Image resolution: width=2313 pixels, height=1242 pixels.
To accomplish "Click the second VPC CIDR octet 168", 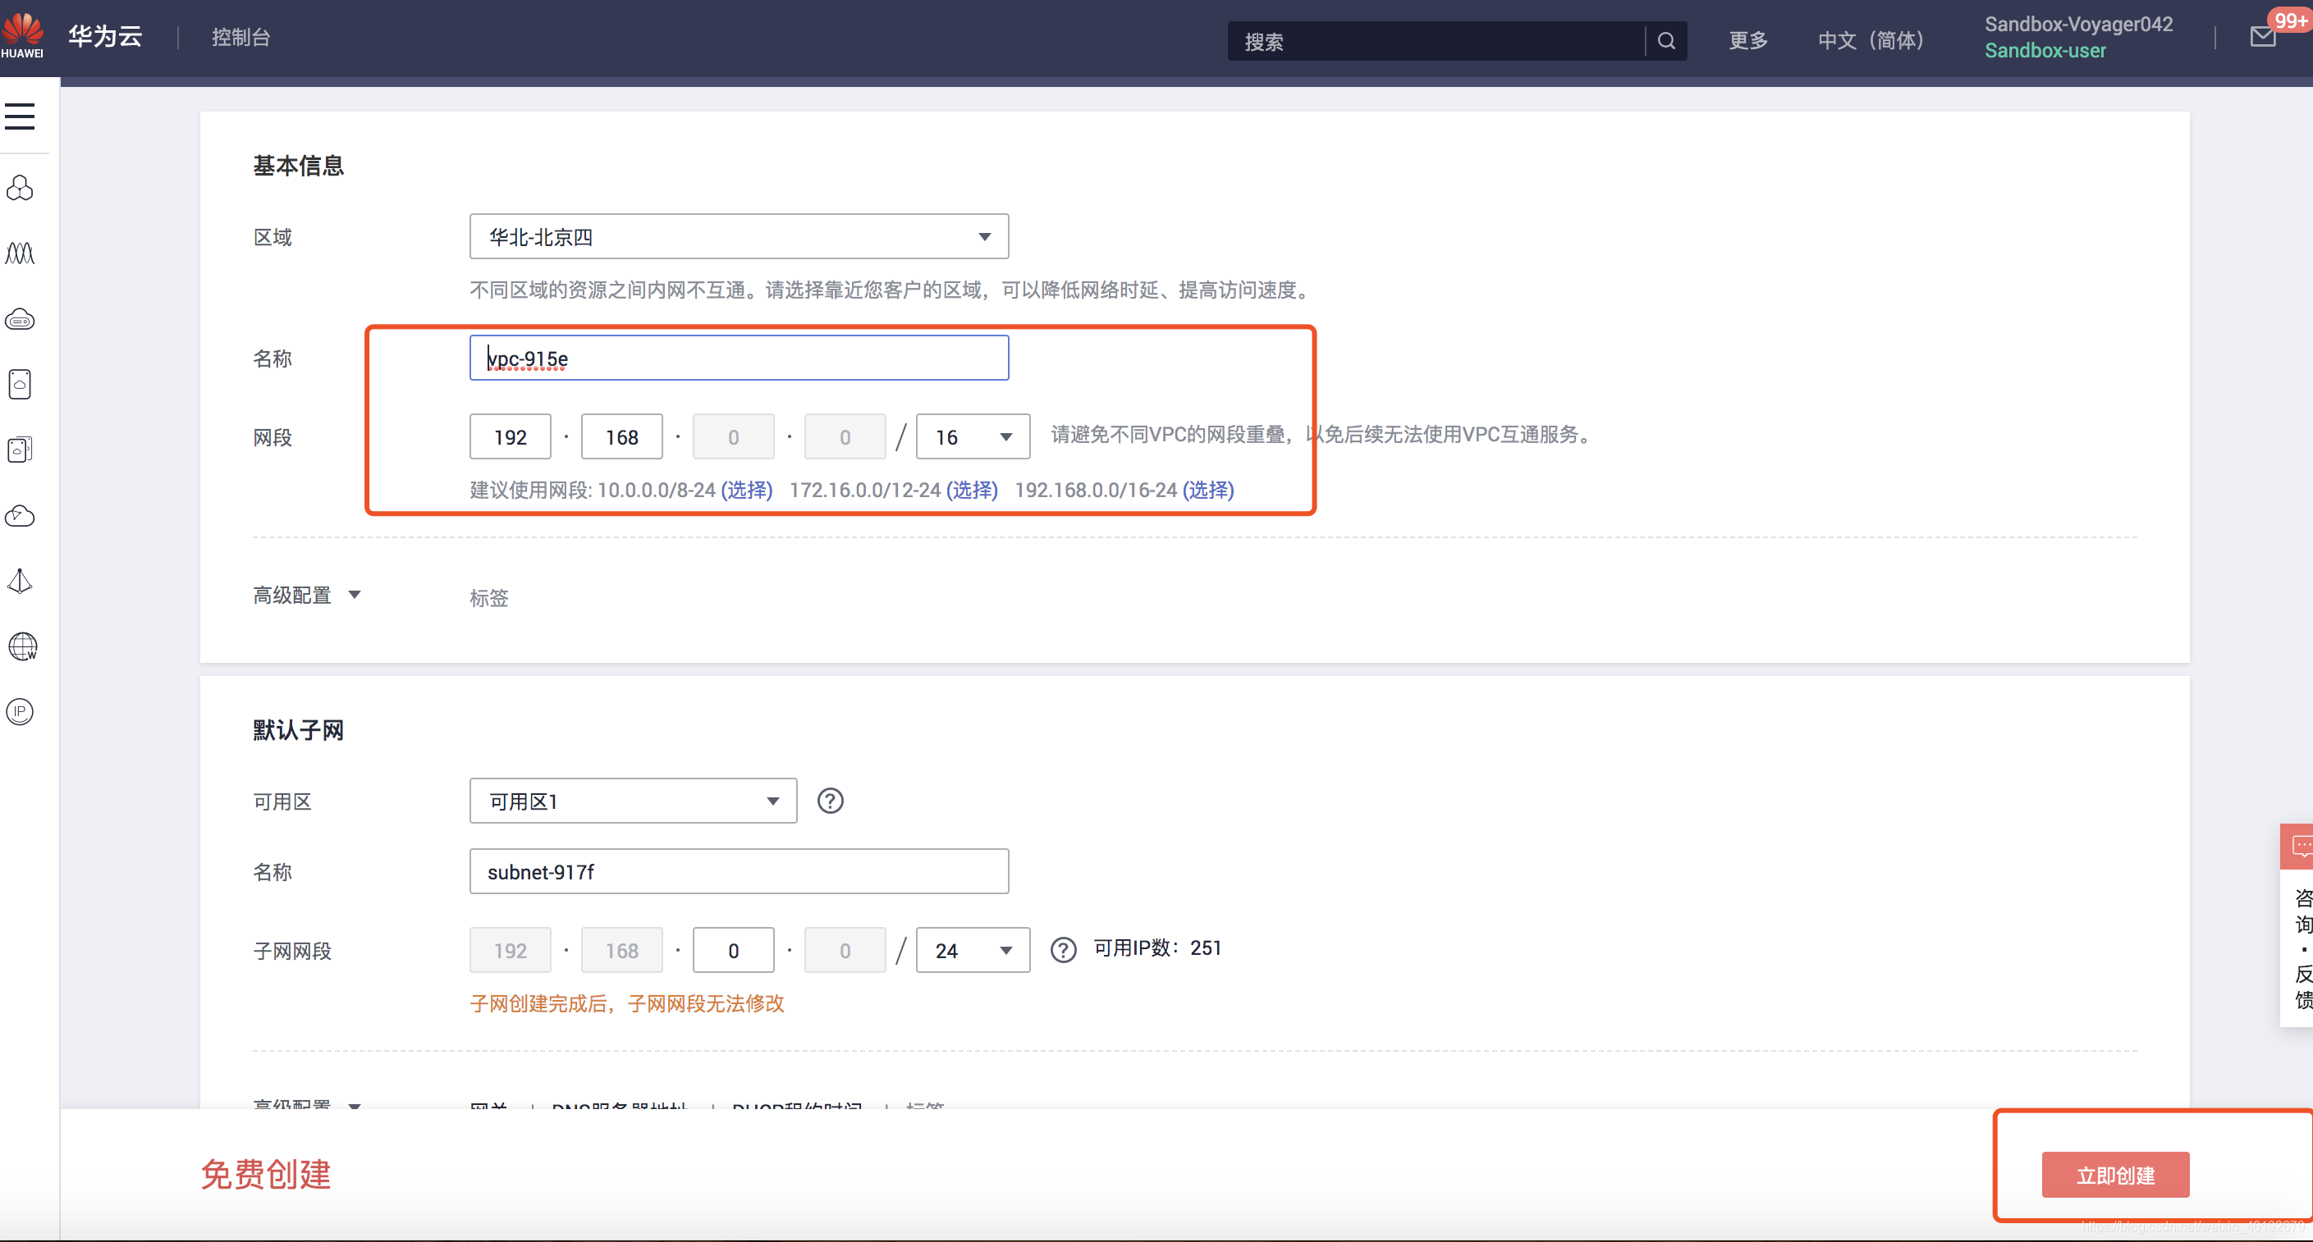I will [621, 437].
